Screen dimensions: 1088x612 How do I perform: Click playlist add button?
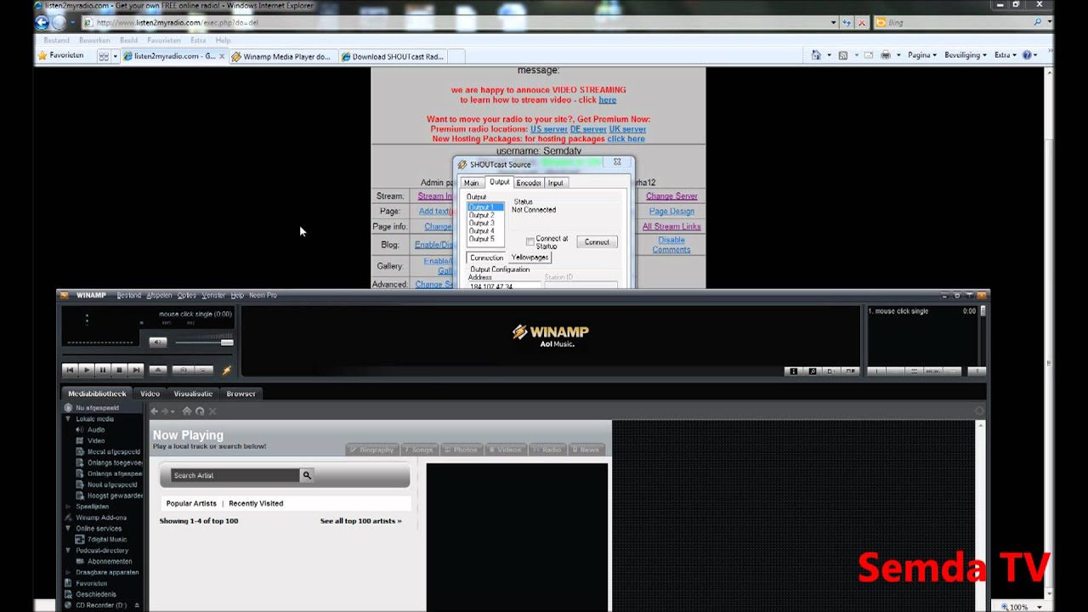coord(876,371)
